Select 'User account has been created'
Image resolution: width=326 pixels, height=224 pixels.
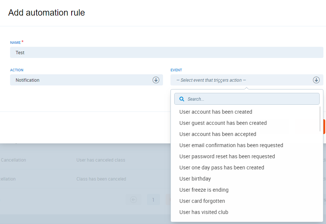pyautogui.click(x=216, y=112)
